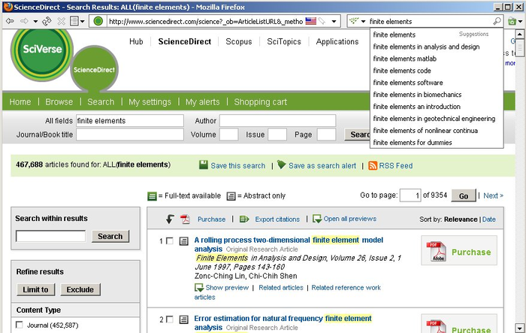Click the Purchase PDF button for result 1

tap(459, 251)
